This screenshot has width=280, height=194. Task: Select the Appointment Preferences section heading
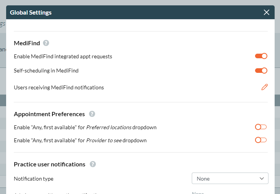click(49, 114)
